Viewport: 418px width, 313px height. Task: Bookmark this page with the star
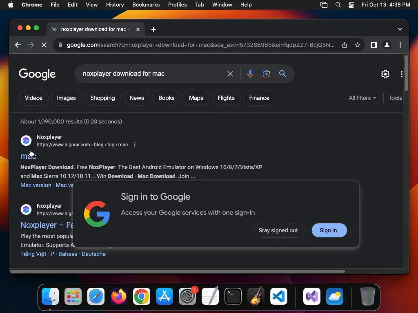click(x=358, y=45)
